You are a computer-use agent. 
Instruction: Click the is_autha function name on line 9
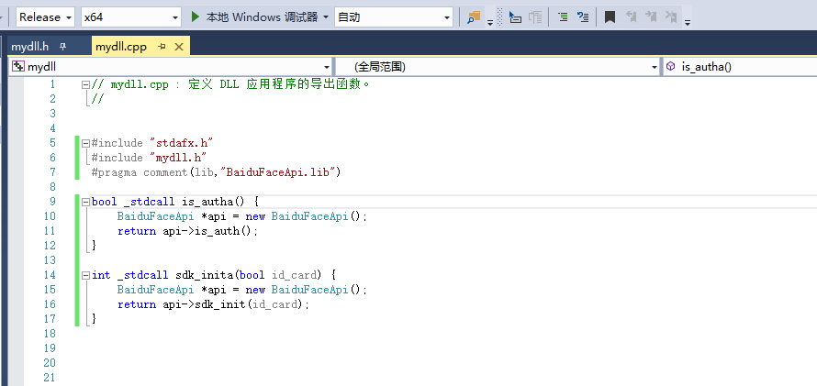point(207,202)
